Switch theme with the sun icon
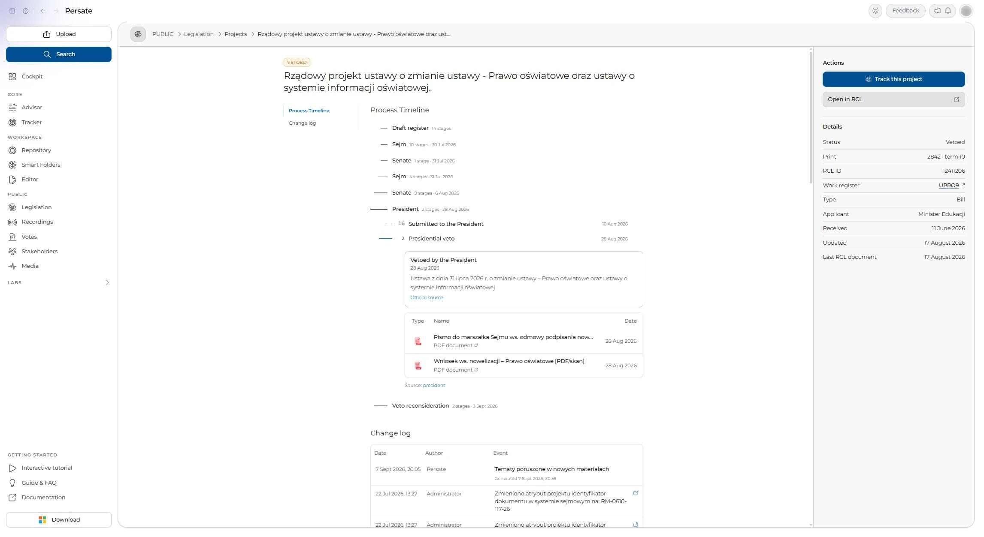 coord(875,11)
